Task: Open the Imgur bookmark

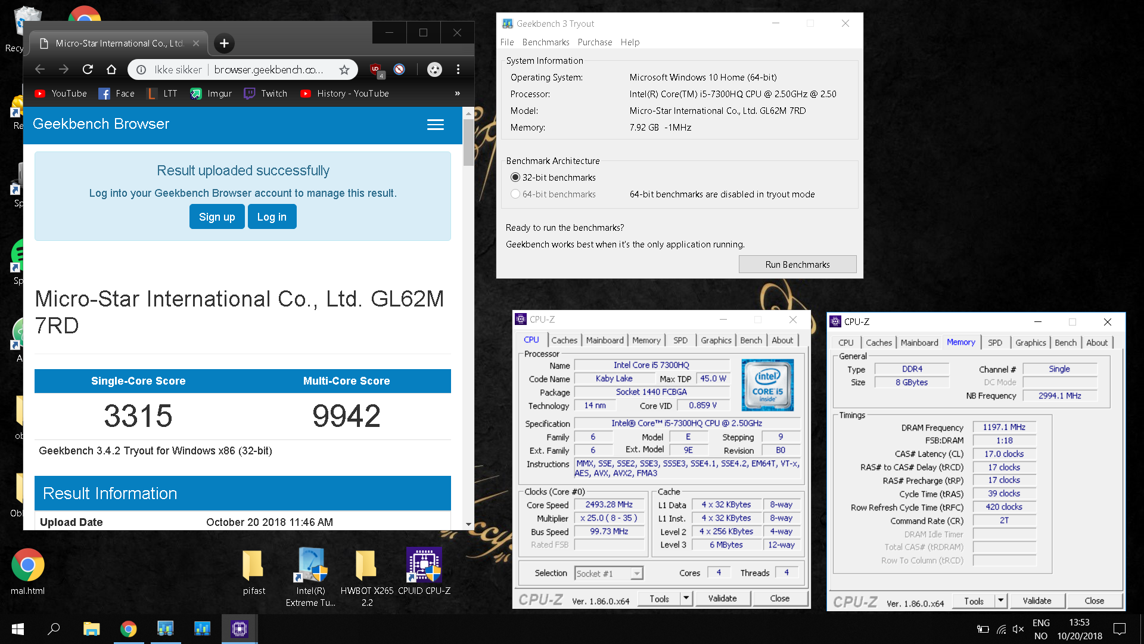Action: coord(211,94)
